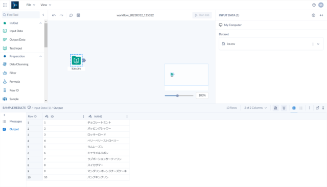Image resolution: width=327 pixels, height=187 pixels.
Task: Click the Alteryx Designer Cloud logo
Action: pos(15,5)
